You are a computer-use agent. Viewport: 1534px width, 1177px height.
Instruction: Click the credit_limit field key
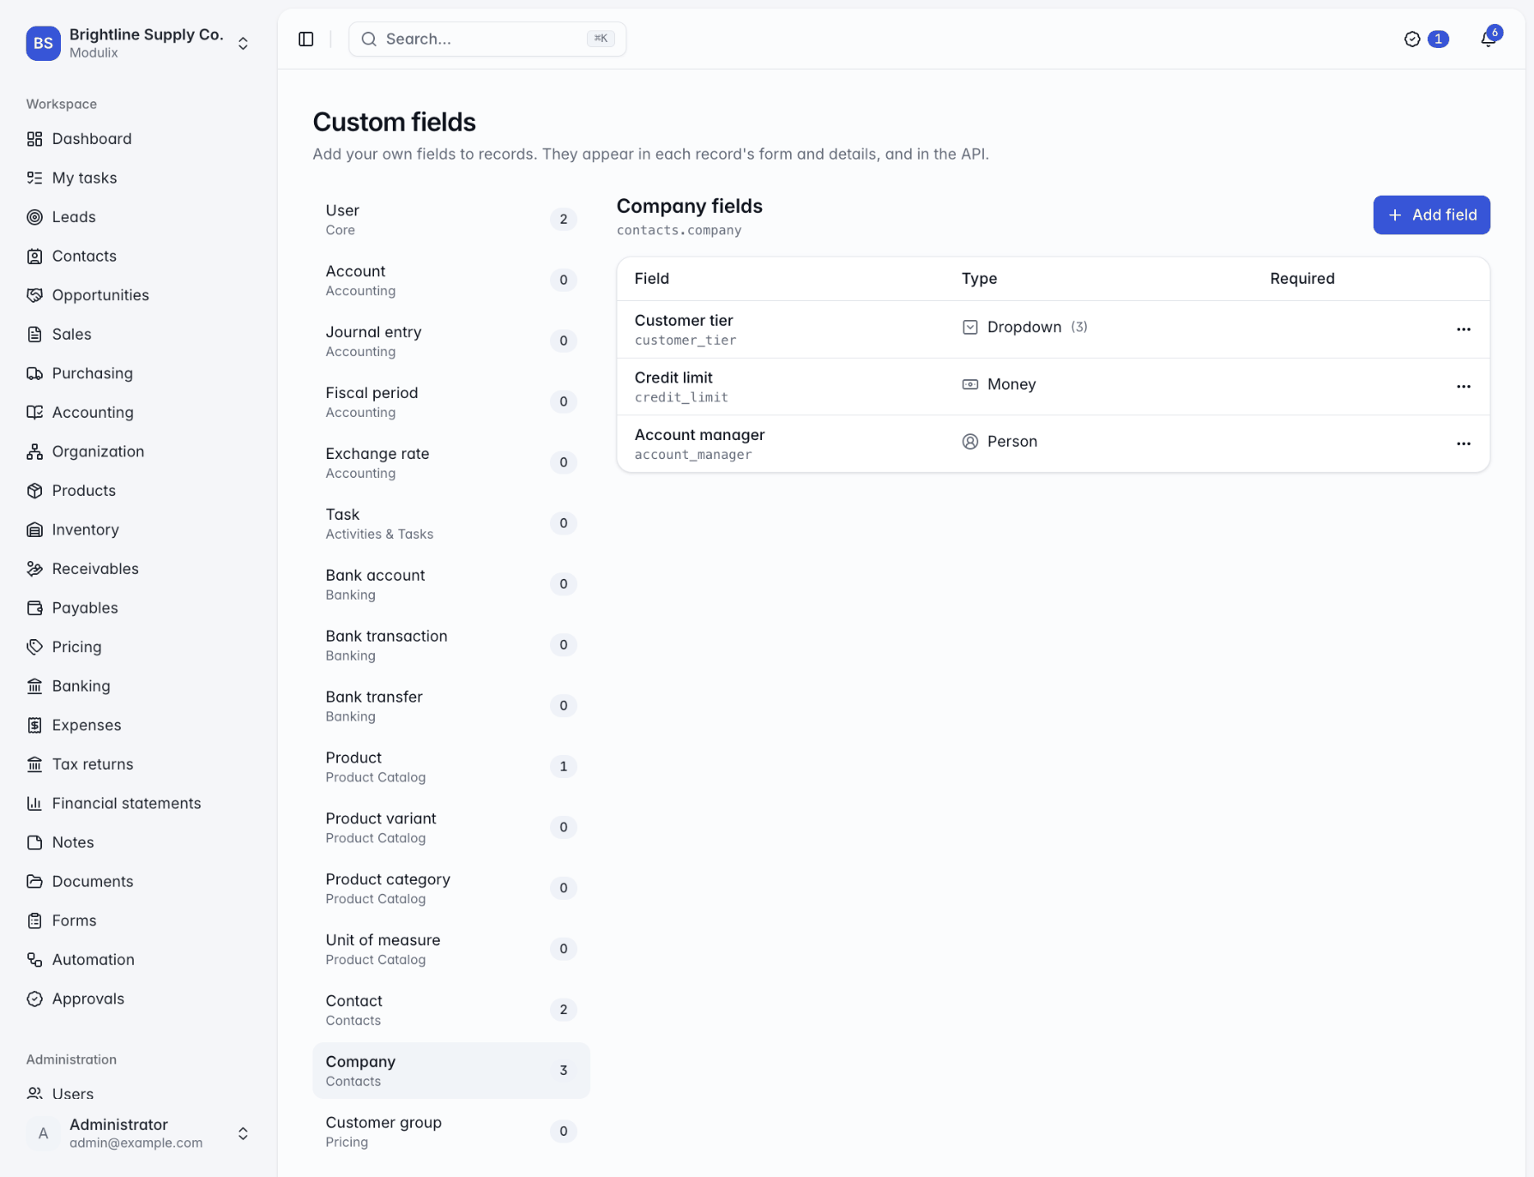(x=681, y=397)
